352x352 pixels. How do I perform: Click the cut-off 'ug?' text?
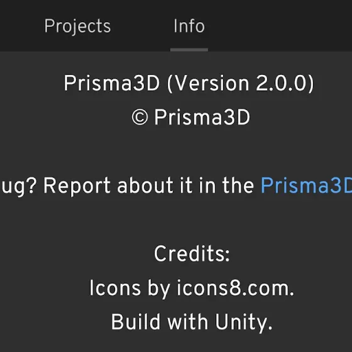tap(18, 186)
